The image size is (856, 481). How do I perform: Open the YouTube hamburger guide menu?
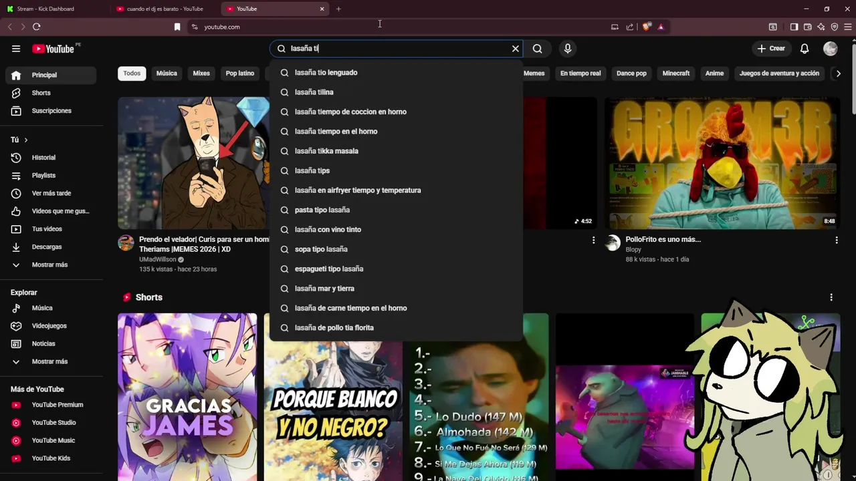(16, 49)
